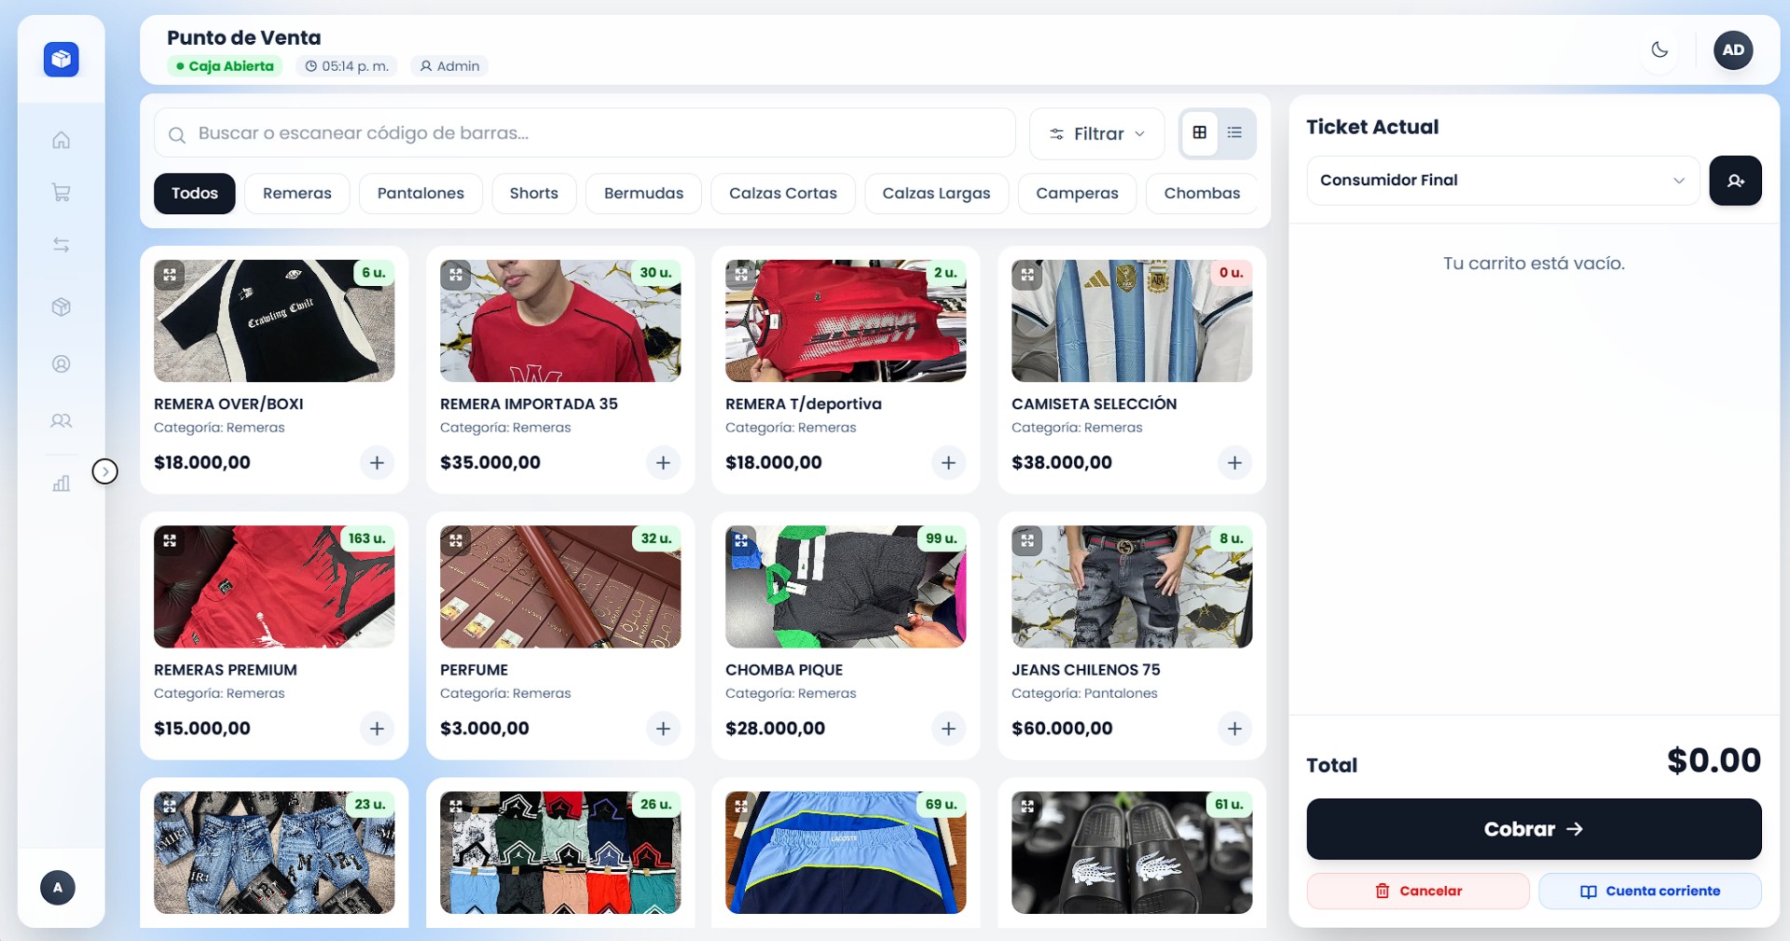Open the bar chart reports icon

pyautogui.click(x=61, y=483)
